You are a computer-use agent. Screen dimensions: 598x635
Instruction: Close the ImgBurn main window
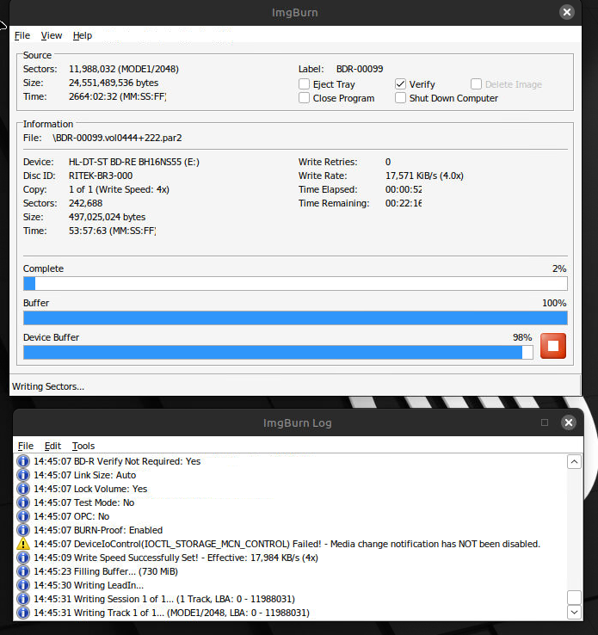click(x=567, y=12)
